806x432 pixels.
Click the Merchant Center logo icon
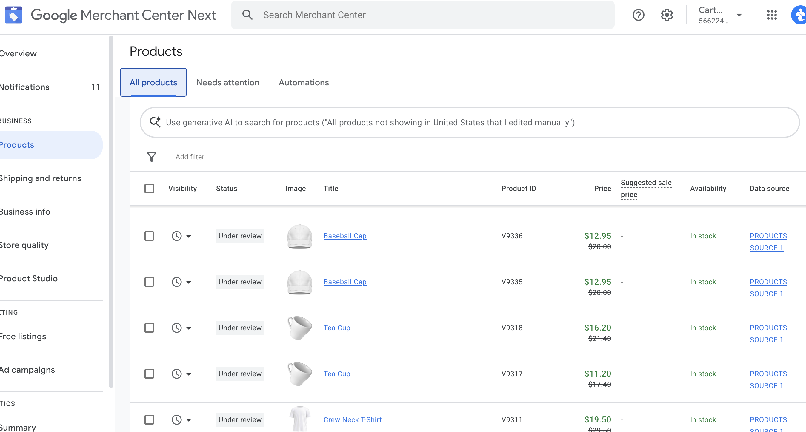[x=14, y=15]
